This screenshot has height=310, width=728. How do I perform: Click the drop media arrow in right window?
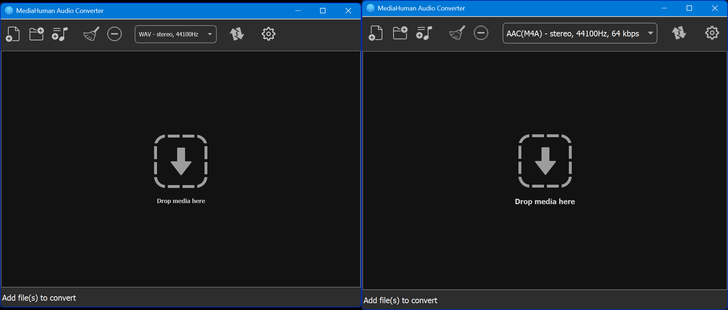(x=545, y=161)
